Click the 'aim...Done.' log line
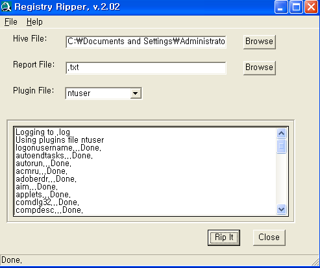This screenshot has width=320, height=268. point(36,187)
